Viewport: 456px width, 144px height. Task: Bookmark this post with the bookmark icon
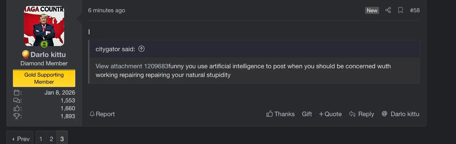(400, 10)
